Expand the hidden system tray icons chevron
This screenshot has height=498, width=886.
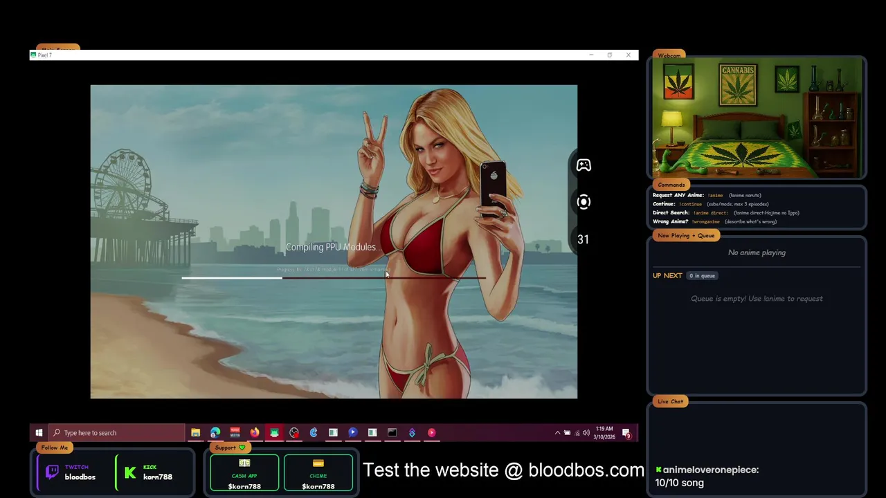click(x=557, y=433)
